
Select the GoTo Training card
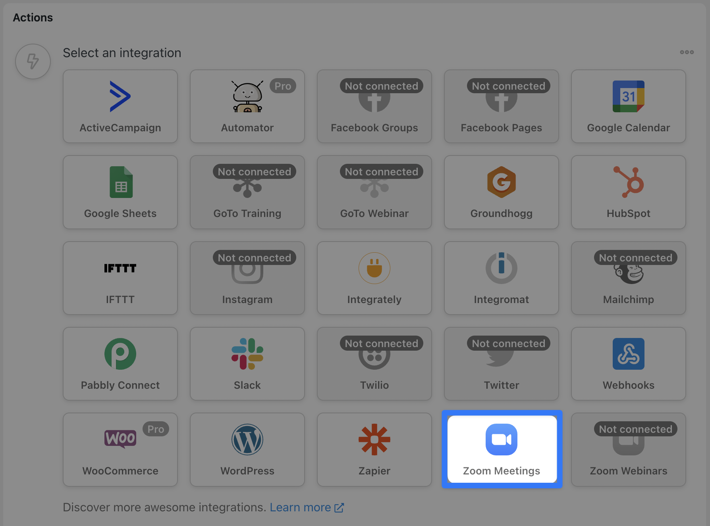247,192
